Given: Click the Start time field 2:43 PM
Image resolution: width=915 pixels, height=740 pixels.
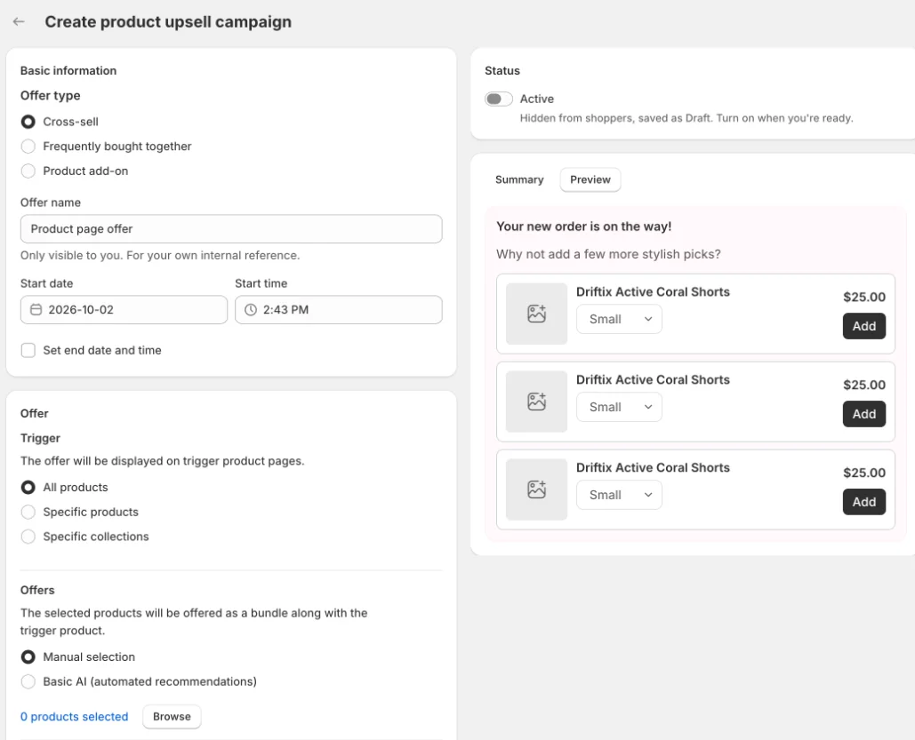Looking at the screenshot, I should pos(339,310).
